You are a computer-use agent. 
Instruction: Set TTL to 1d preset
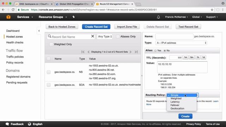pos(203,57)
